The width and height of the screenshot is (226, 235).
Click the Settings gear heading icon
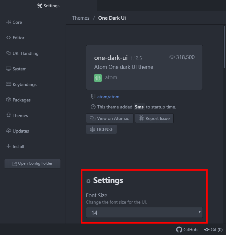(88, 181)
